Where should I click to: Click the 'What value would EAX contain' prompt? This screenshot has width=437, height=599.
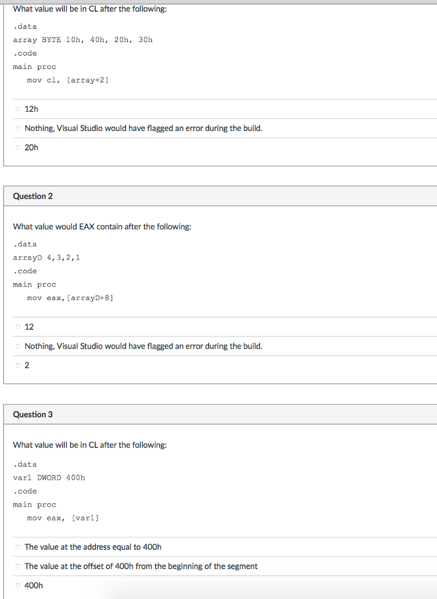pos(102,226)
